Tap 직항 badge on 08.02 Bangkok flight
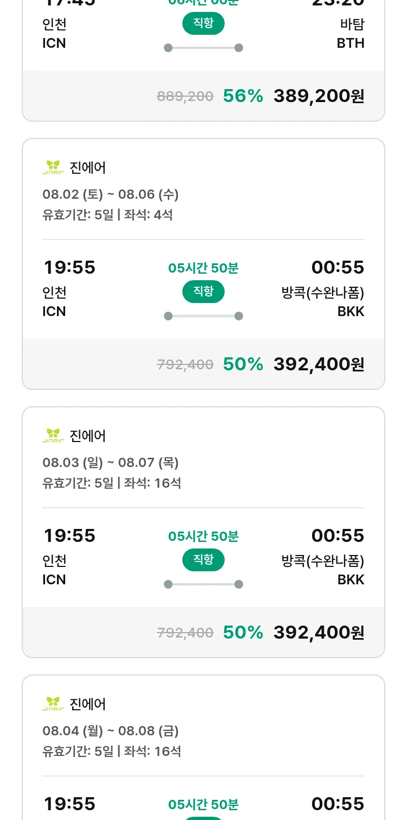This screenshot has height=820, width=407. point(203,292)
